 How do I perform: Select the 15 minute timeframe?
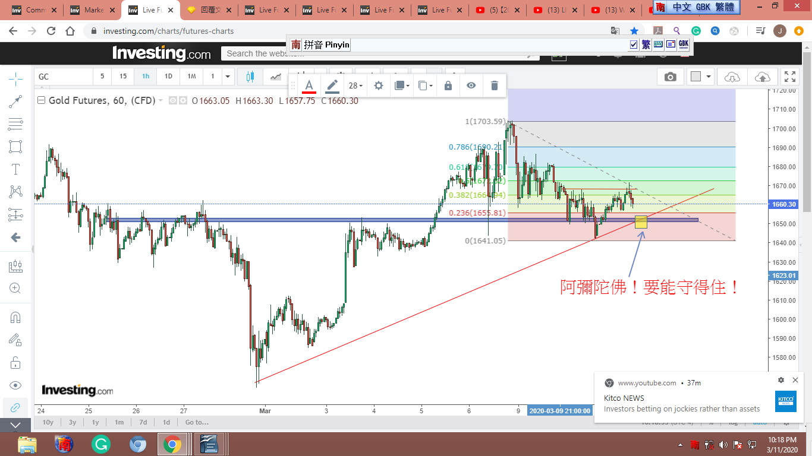tap(123, 77)
